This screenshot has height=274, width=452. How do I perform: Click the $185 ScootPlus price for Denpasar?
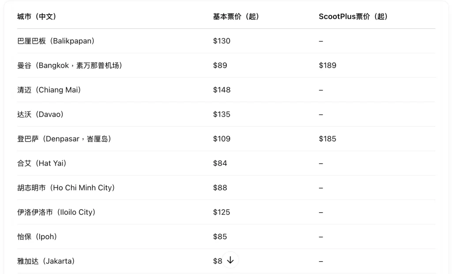pyautogui.click(x=328, y=139)
